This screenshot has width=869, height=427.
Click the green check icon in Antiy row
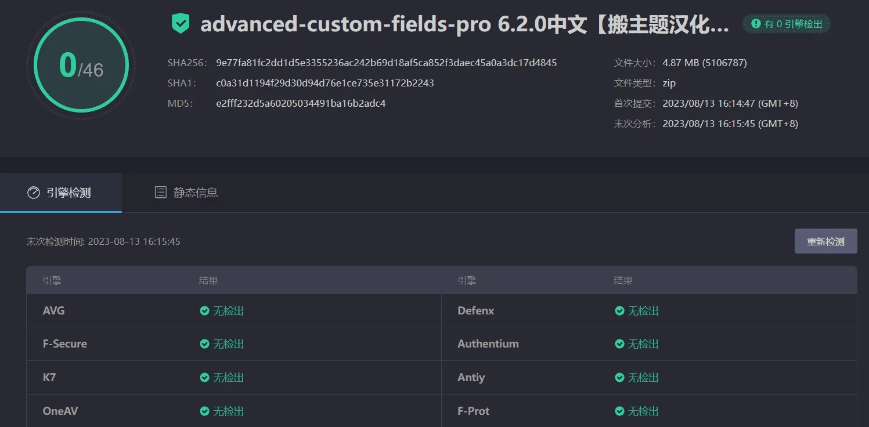coord(619,378)
